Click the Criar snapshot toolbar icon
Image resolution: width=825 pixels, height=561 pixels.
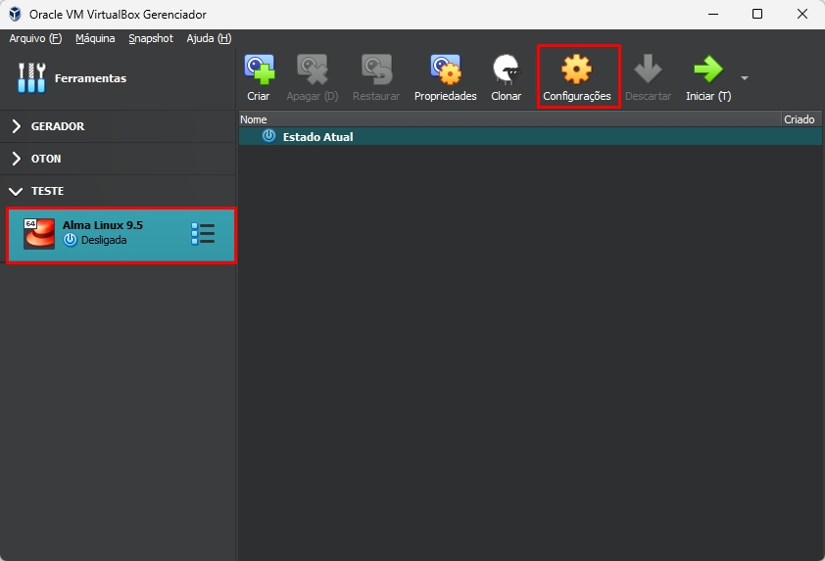click(x=259, y=70)
